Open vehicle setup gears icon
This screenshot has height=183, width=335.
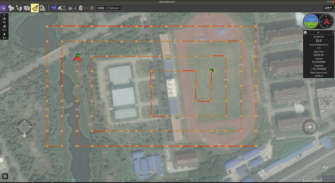[11, 8]
